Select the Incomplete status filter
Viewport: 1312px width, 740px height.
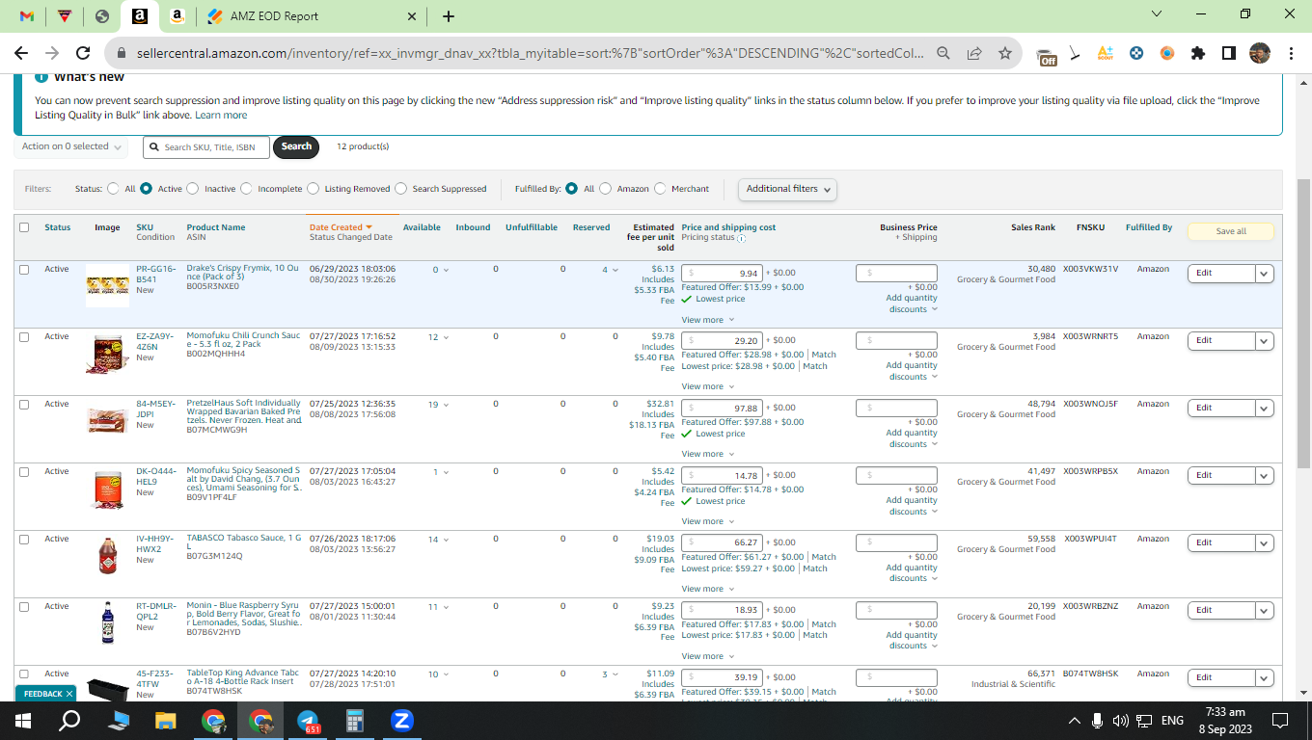[x=246, y=189]
